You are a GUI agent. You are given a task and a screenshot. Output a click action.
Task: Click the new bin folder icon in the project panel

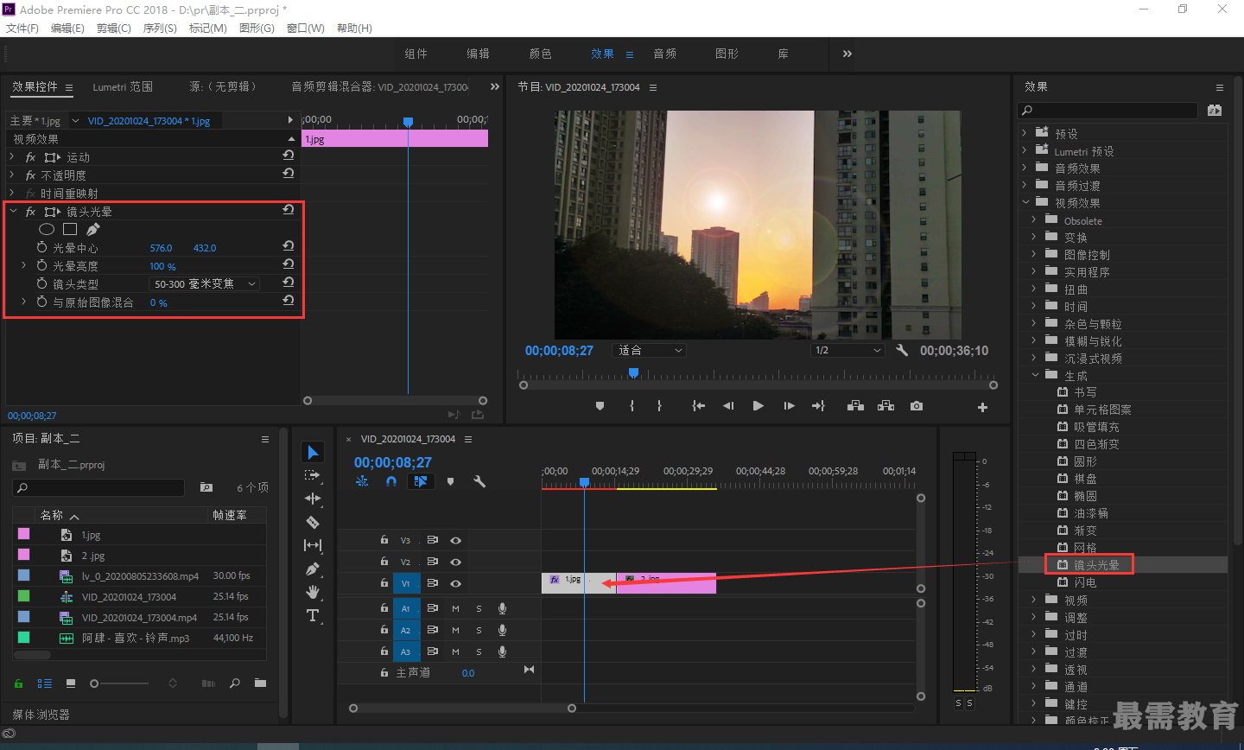(x=260, y=683)
